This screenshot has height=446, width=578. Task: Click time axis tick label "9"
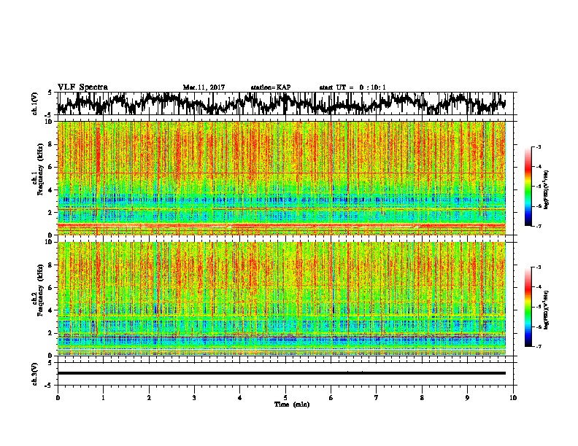coord(467,398)
